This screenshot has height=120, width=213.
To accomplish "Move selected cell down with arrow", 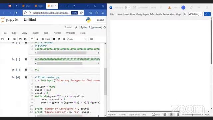I will pos(37,39).
